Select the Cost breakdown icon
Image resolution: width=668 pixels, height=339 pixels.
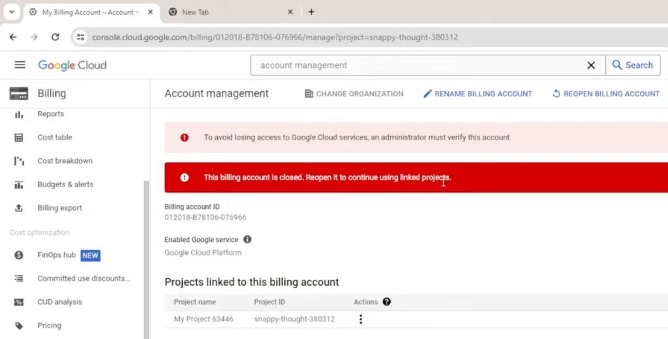tap(19, 161)
